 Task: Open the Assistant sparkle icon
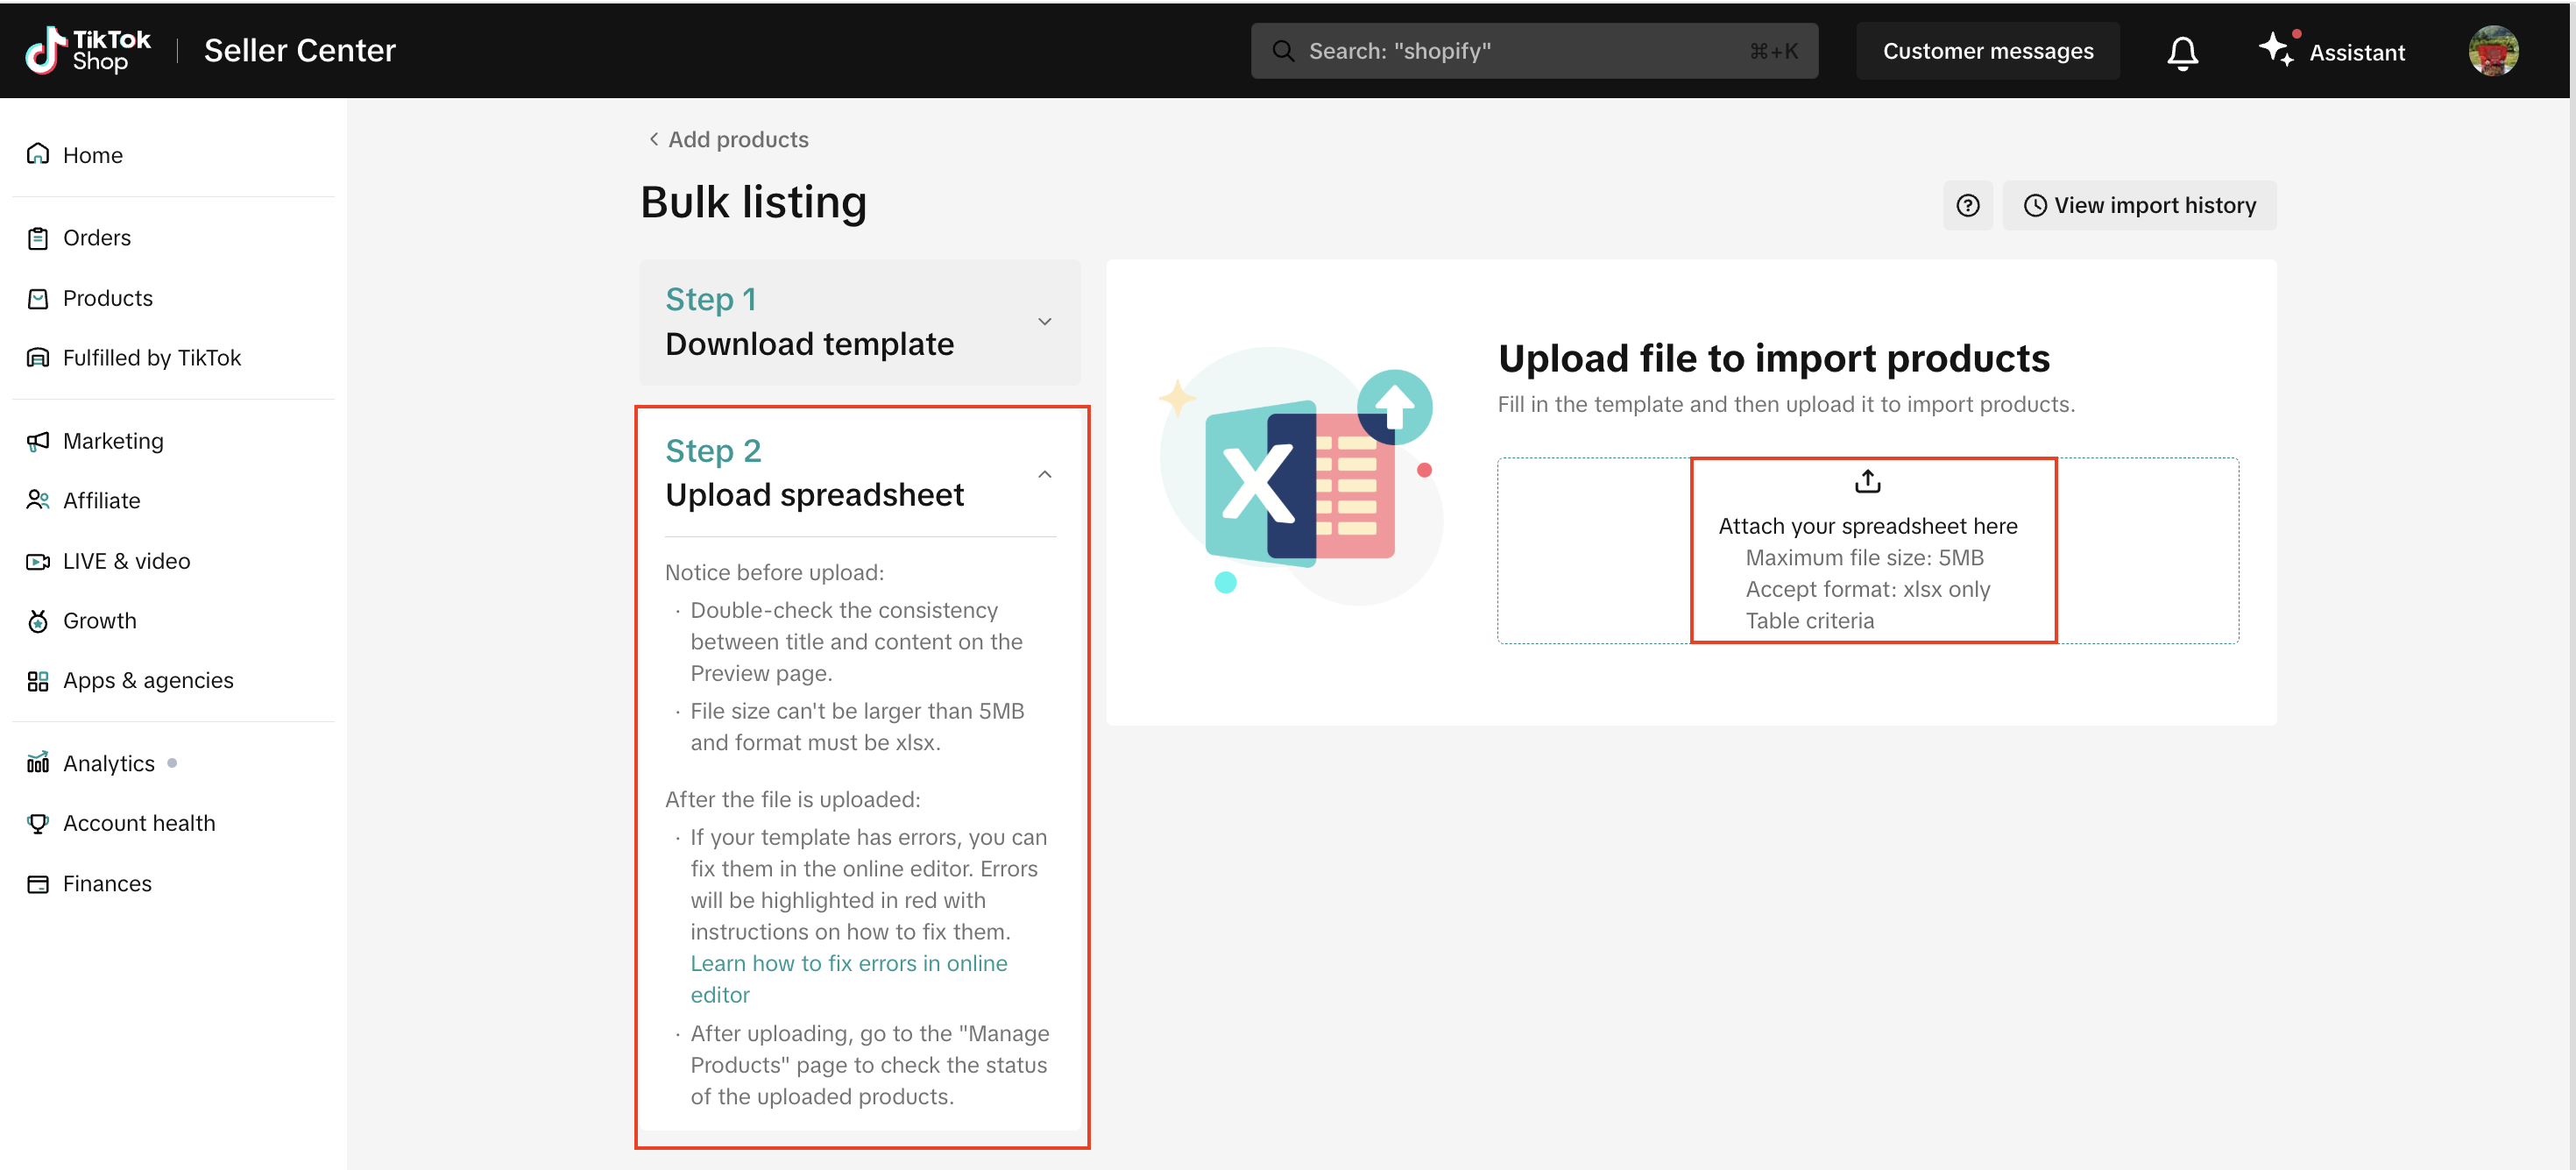point(2276,48)
